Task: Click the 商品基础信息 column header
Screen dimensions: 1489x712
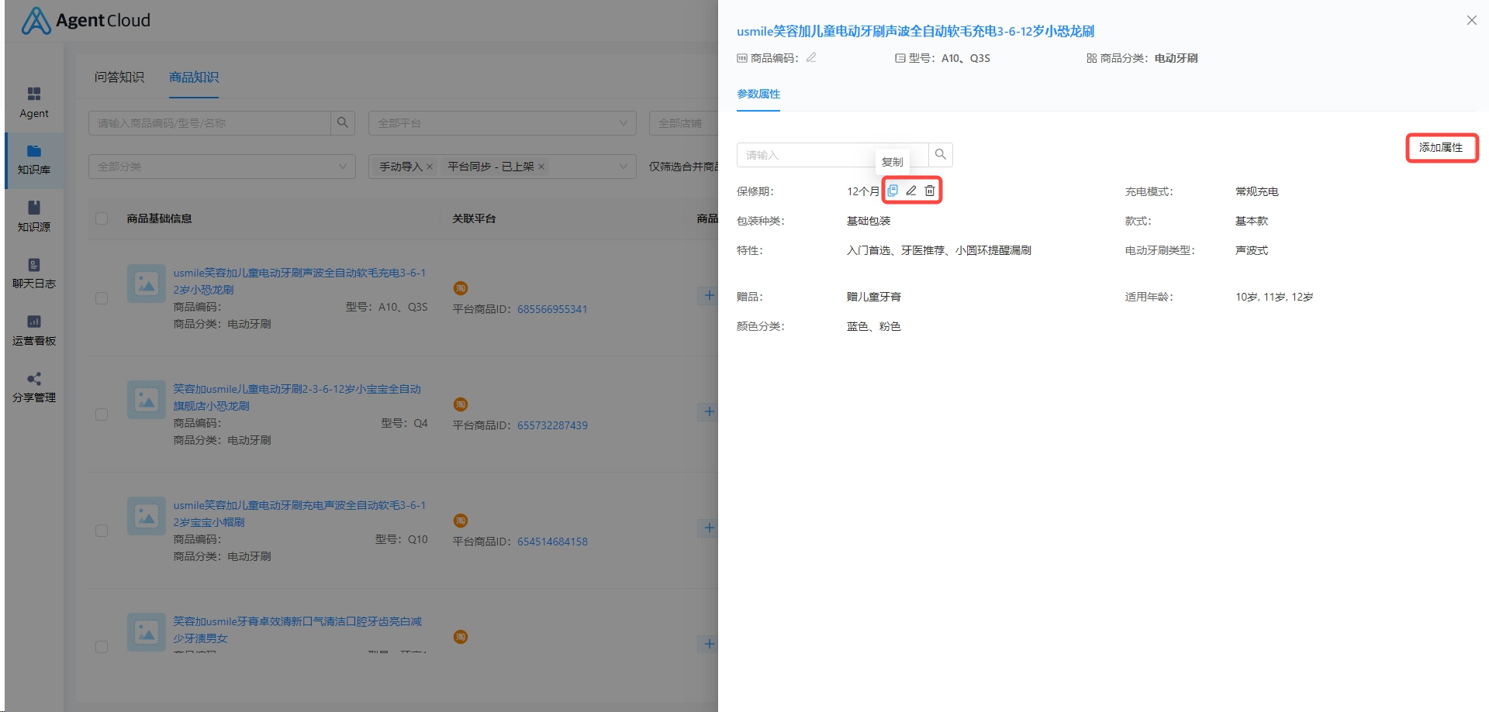Action: click(159, 218)
